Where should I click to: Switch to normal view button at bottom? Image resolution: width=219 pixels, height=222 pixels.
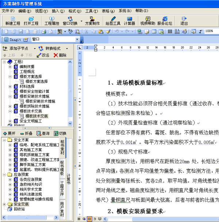coord(79,219)
